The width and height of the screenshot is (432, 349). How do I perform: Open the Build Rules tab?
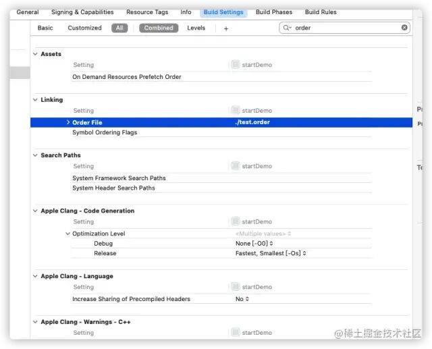pos(321,12)
